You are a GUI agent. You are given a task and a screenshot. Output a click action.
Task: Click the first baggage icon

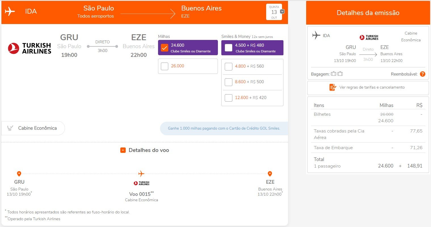(333, 74)
